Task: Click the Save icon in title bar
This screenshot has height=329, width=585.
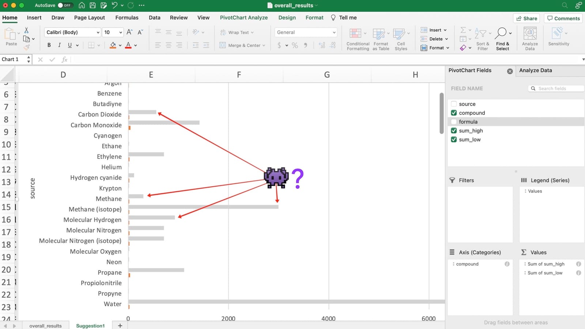Action: click(93, 5)
